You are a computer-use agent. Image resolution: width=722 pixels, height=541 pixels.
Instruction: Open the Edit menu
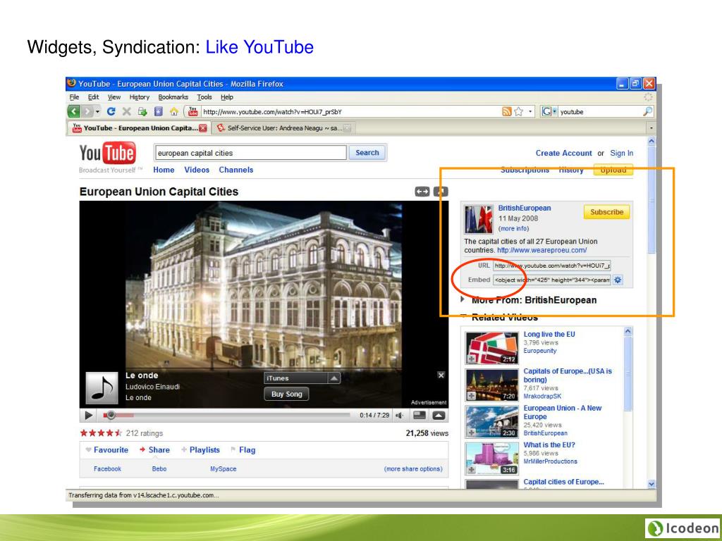coord(94,97)
